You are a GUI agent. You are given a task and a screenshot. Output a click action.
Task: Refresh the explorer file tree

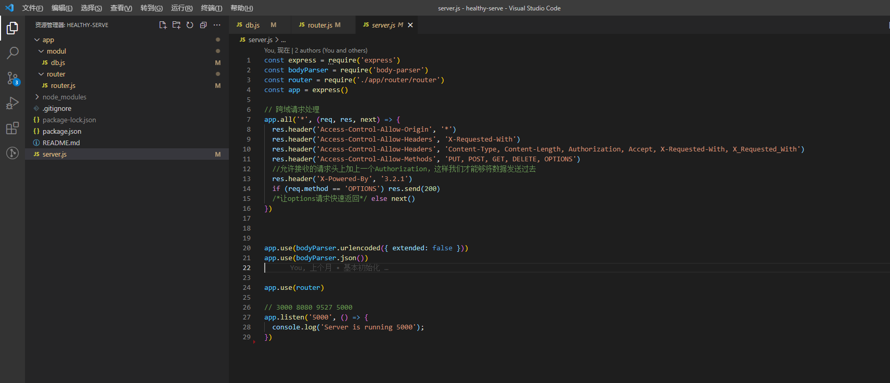(190, 25)
